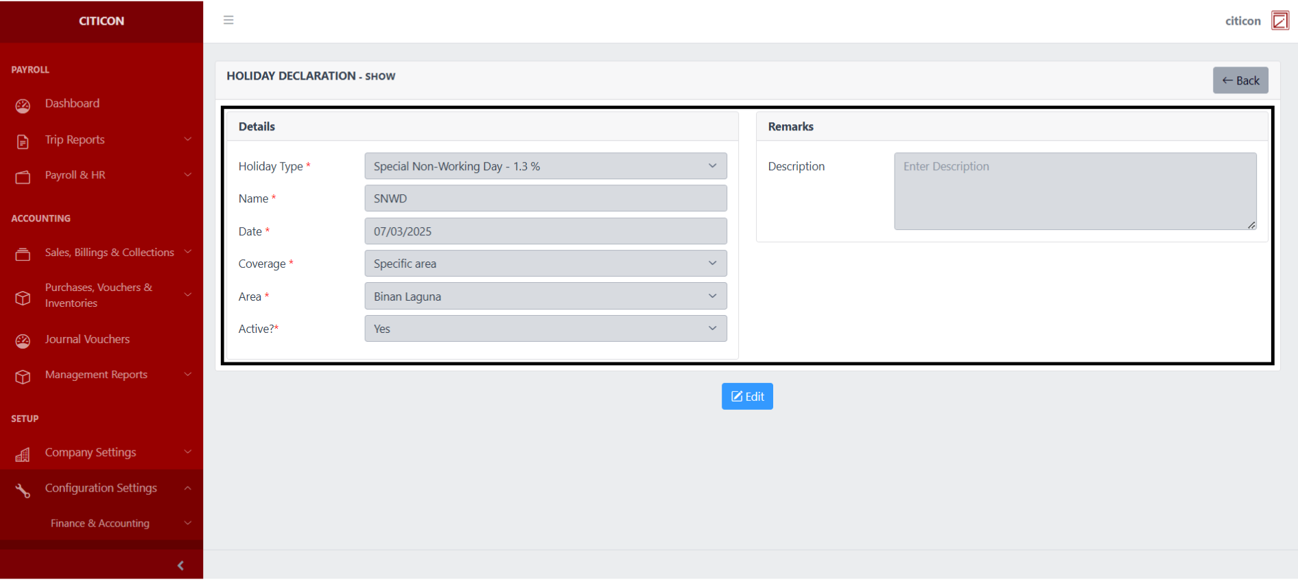Click the citicon user avatar icon
This screenshot has width=1298, height=580.
point(1279,21)
